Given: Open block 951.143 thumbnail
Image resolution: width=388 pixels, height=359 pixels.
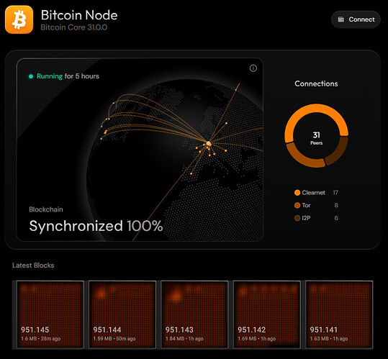Looking at the screenshot, I should 194,314.
